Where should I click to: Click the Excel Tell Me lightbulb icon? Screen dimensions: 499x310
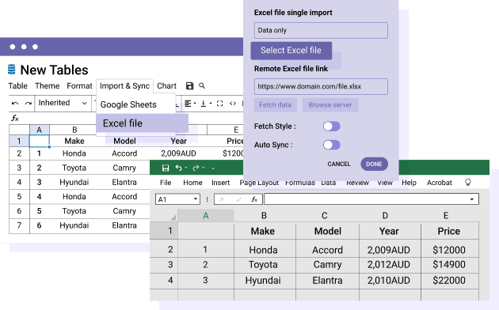coord(468,183)
